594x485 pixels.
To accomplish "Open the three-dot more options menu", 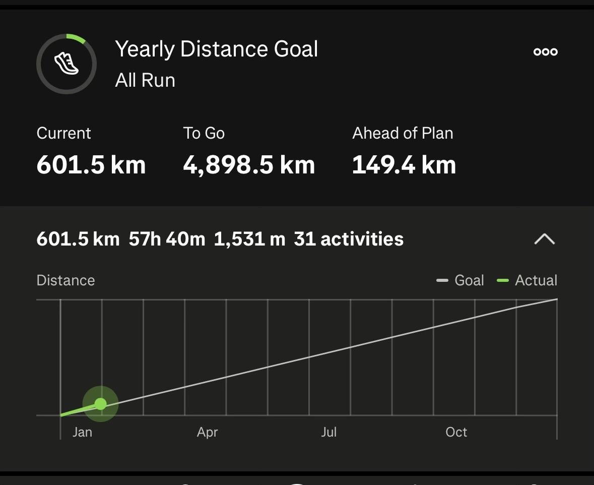I will [545, 51].
